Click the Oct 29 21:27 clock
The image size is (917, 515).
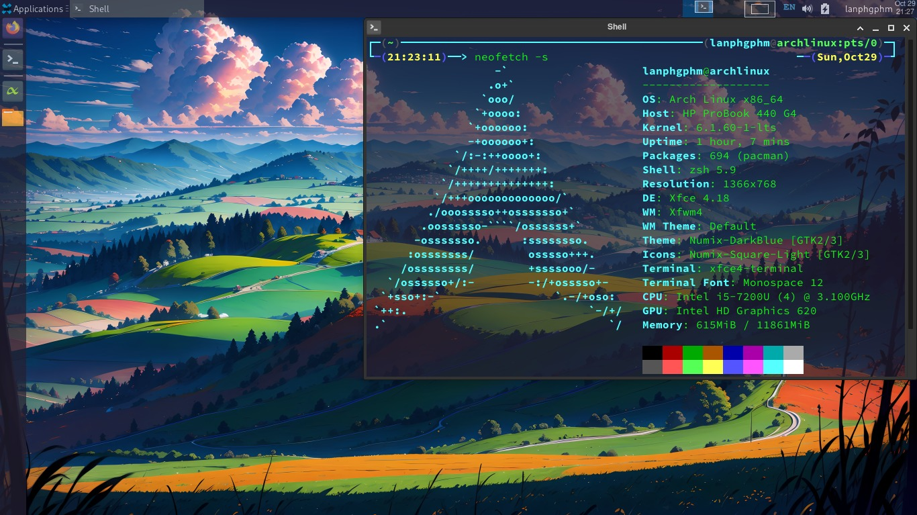coord(905,8)
